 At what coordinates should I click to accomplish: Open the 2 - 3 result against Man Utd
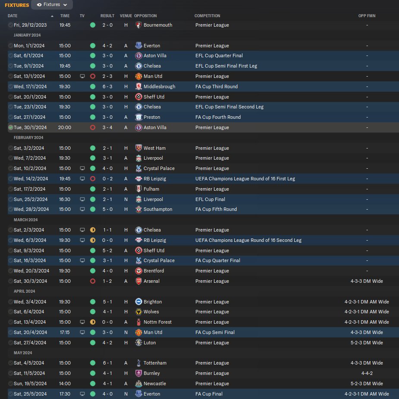[x=107, y=76]
